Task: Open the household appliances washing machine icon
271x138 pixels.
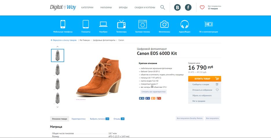Action: point(143,24)
